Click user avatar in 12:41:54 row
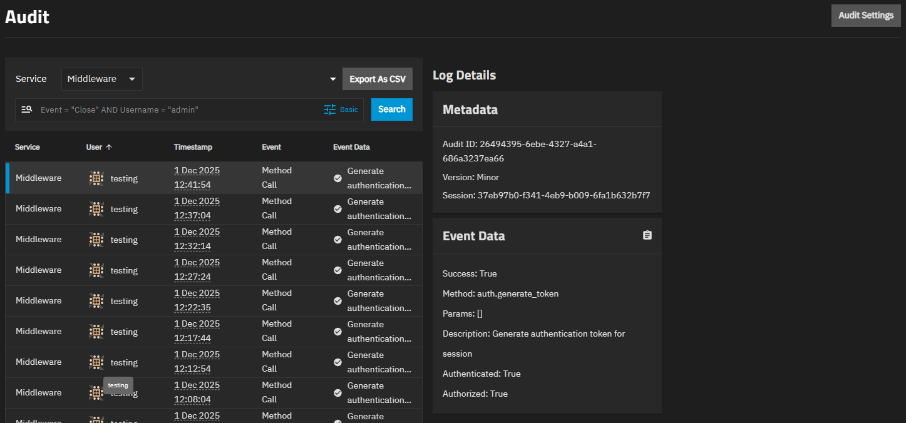This screenshot has width=906, height=423. coord(96,178)
